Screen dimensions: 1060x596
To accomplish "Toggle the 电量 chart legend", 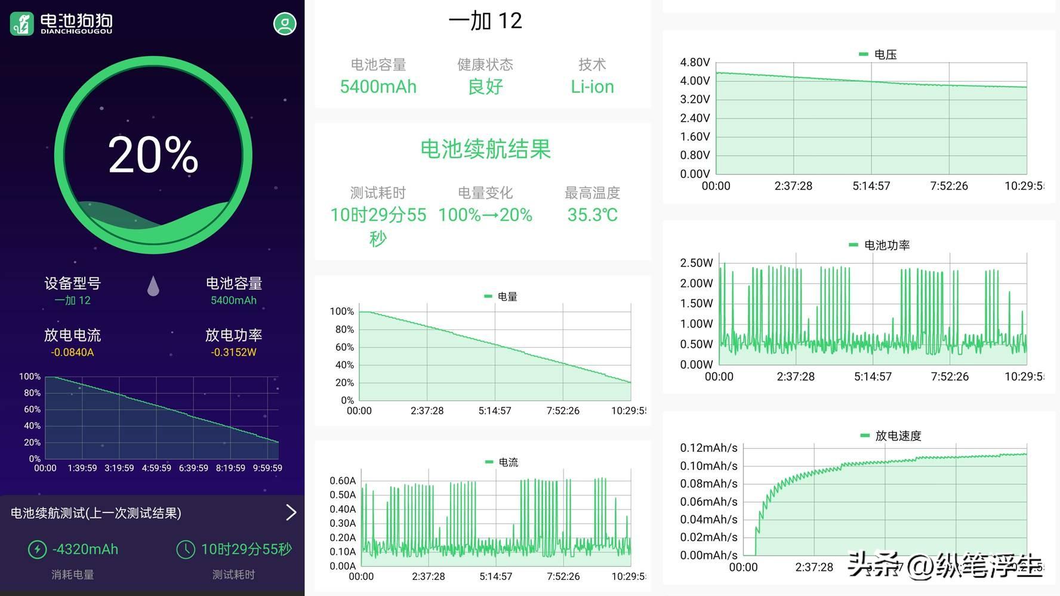I will 500,297.
